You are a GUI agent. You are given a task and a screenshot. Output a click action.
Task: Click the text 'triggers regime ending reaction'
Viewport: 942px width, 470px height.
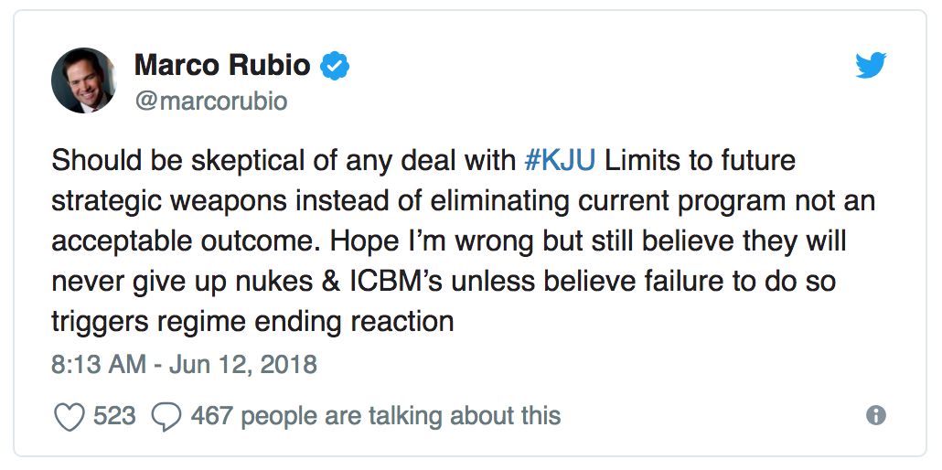pyautogui.click(x=252, y=322)
